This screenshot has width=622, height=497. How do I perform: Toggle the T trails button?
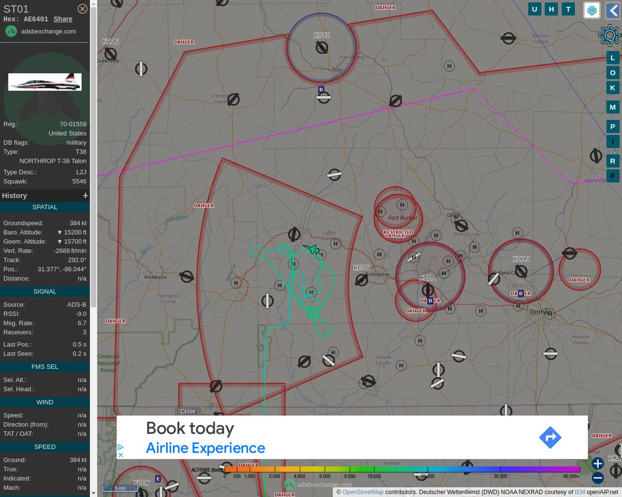click(568, 9)
